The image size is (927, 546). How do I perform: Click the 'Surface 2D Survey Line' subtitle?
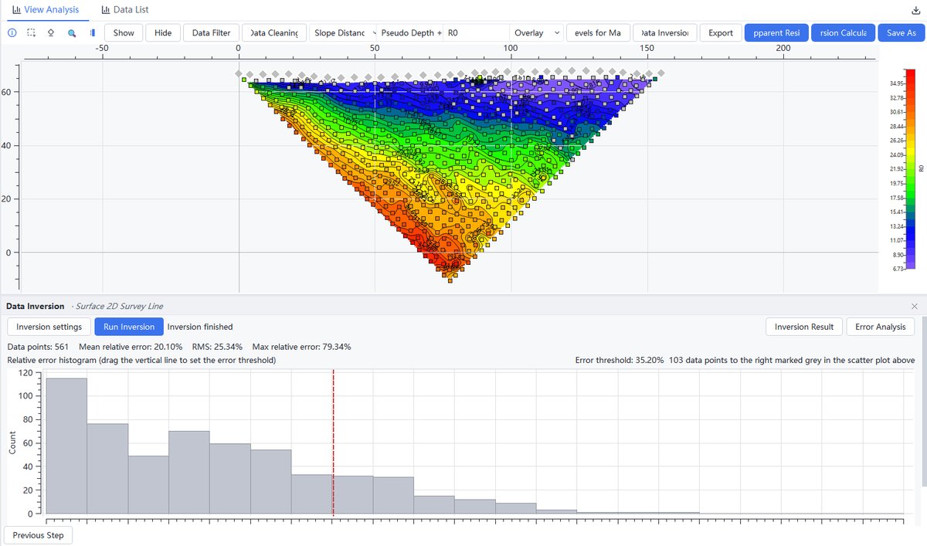click(119, 307)
